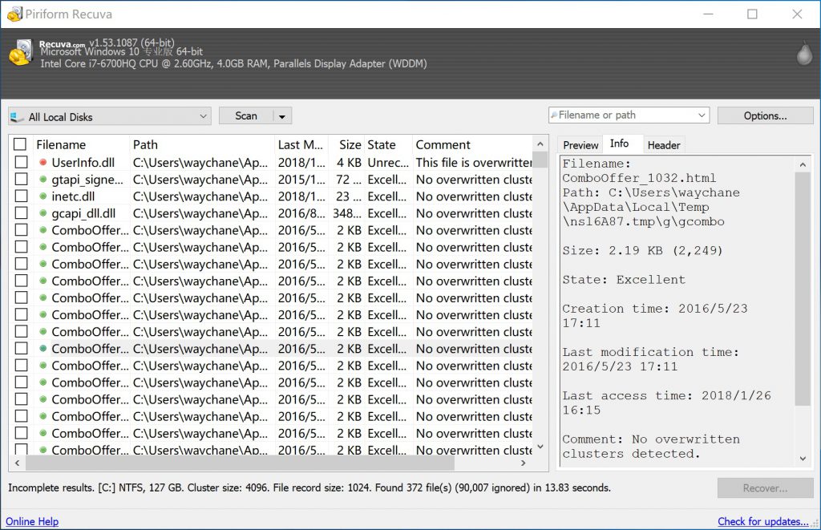Click the green status dot of inetc.dll
Viewport: 821px width, 530px height.
[43, 196]
